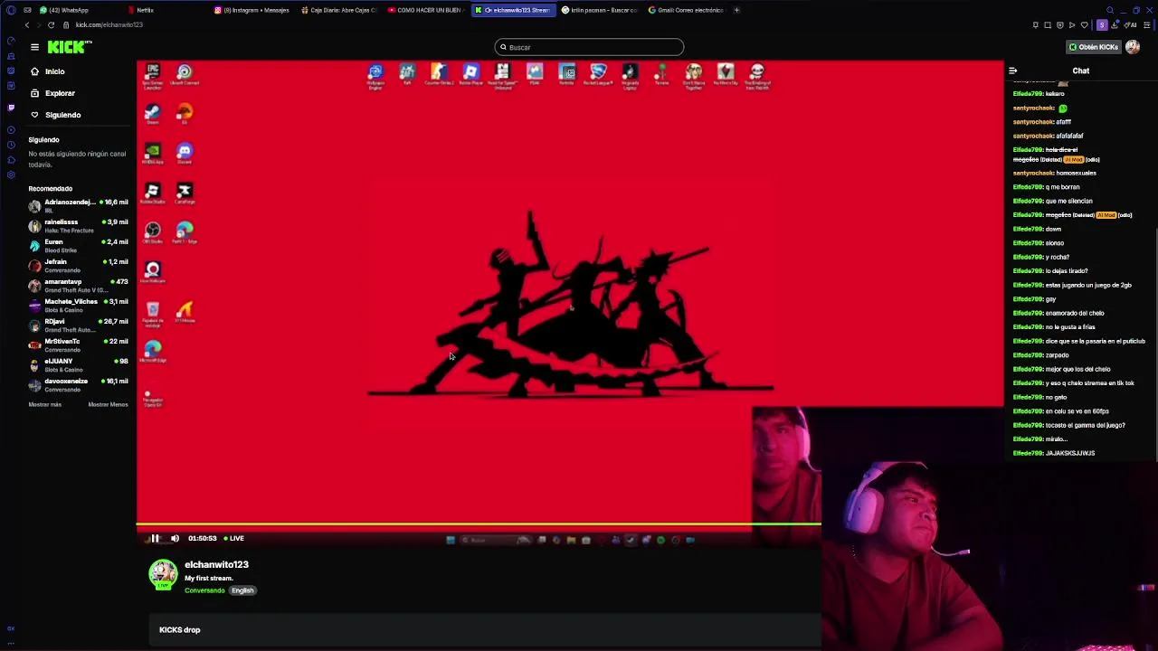Open the Hogwarts Legacy desktop icon
The width and height of the screenshot is (1158, 651).
630,76
